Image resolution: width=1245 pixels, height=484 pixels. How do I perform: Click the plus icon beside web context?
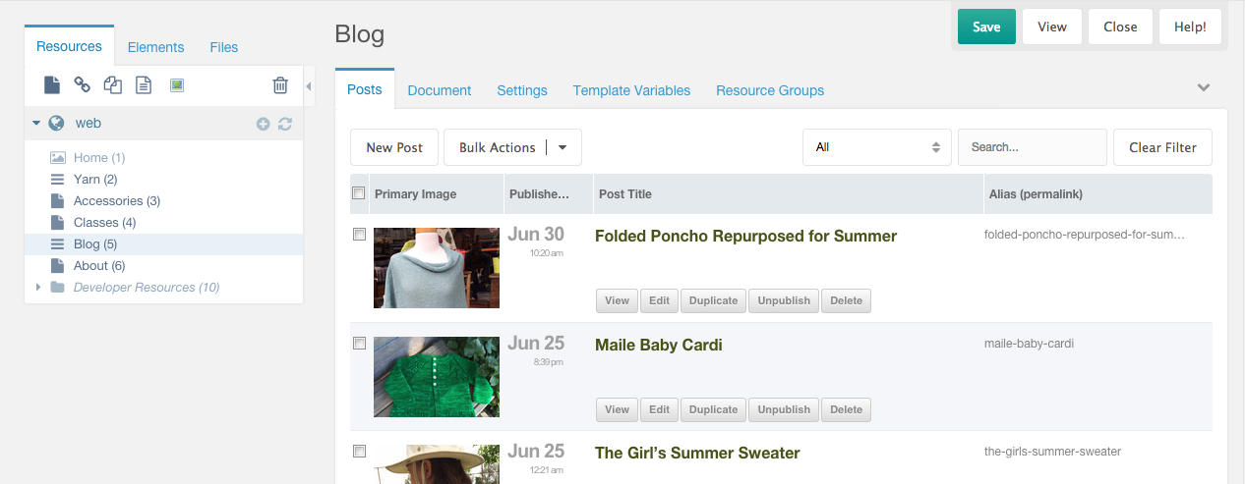pos(263,124)
